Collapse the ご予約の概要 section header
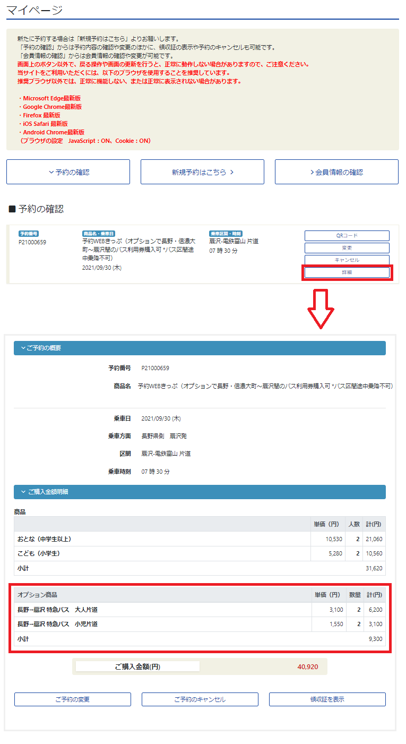The image size is (406, 744). [200, 348]
